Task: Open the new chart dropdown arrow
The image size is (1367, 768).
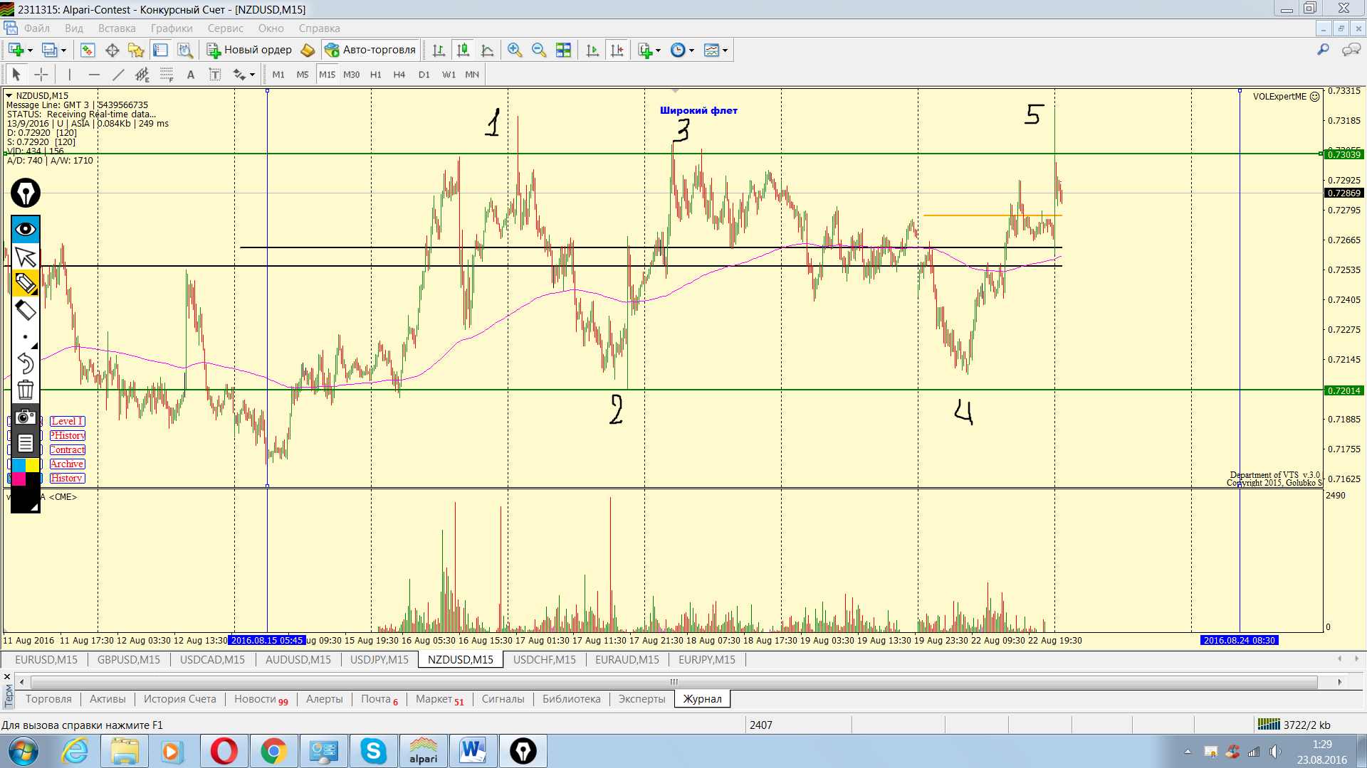Action: (x=30, y=50)
